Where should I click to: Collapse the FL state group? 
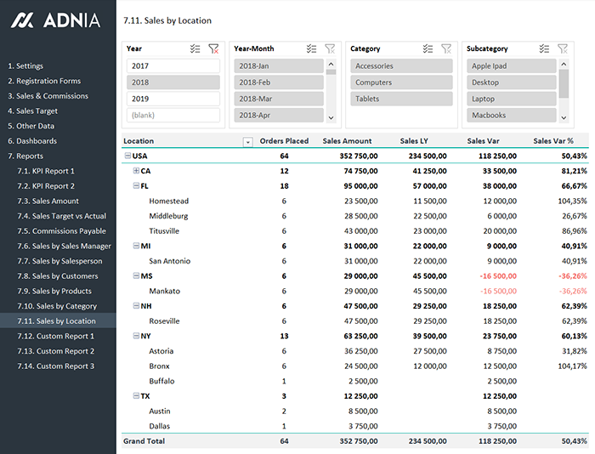pos(136,186)
